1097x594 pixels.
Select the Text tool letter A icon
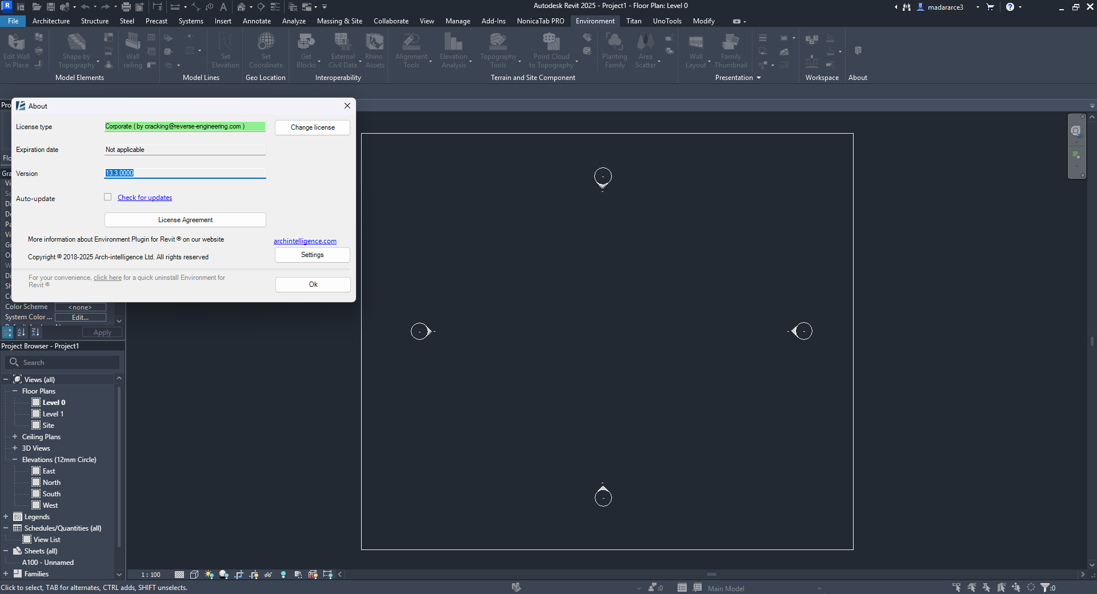coord(223,7)
